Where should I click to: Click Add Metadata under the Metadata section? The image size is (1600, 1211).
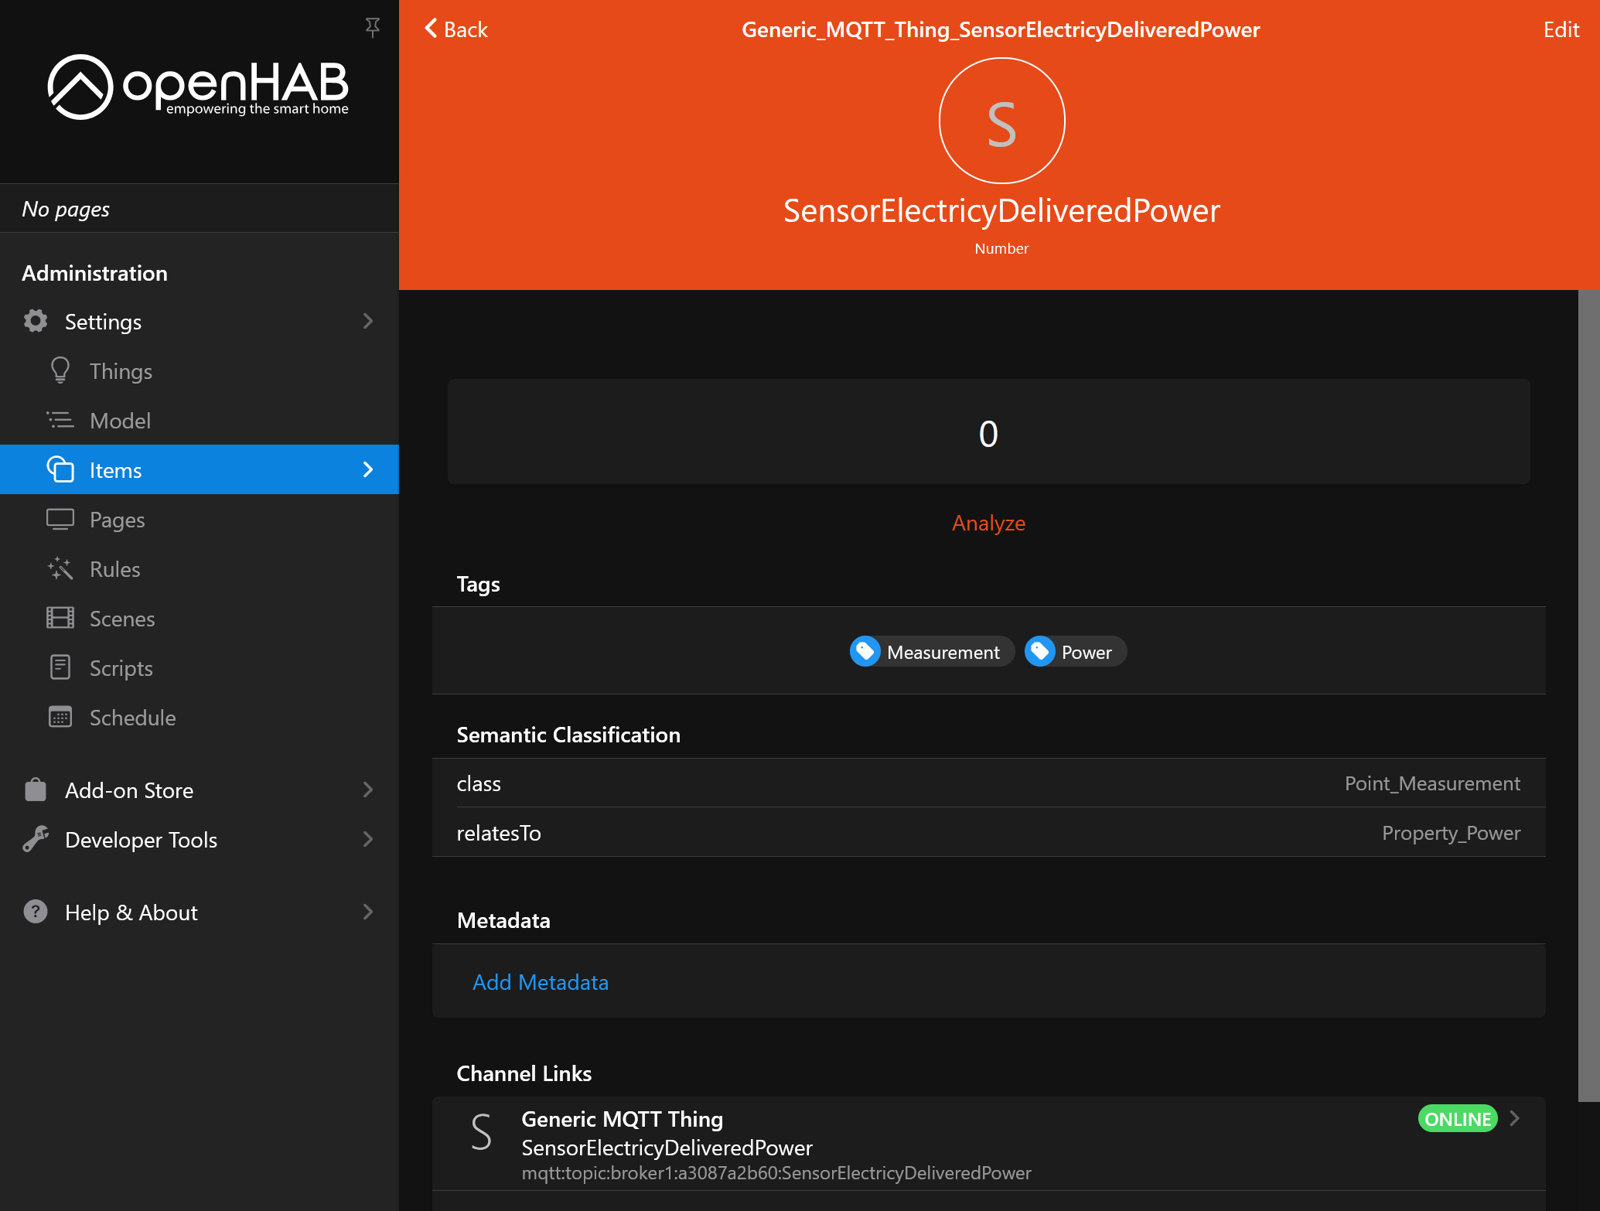coord(540,981)
